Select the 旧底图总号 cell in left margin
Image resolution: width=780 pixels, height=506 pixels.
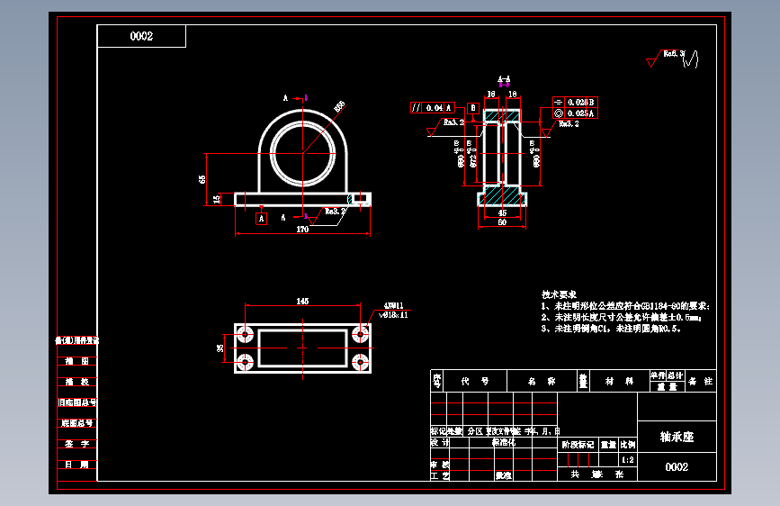76,402
